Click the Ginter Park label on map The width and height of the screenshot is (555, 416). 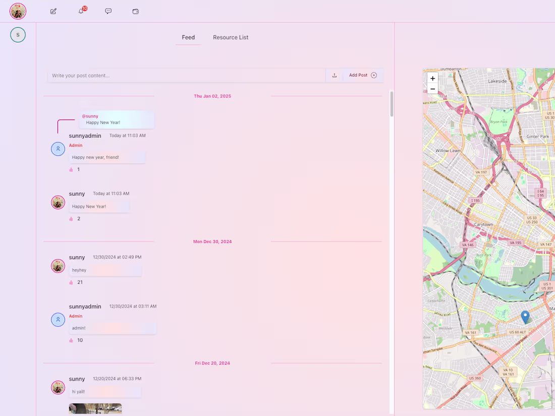(538, 137)
